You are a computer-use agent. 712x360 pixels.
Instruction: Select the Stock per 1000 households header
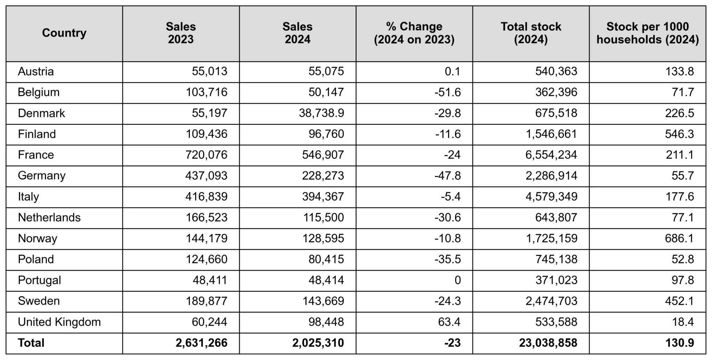coord(647,33)
